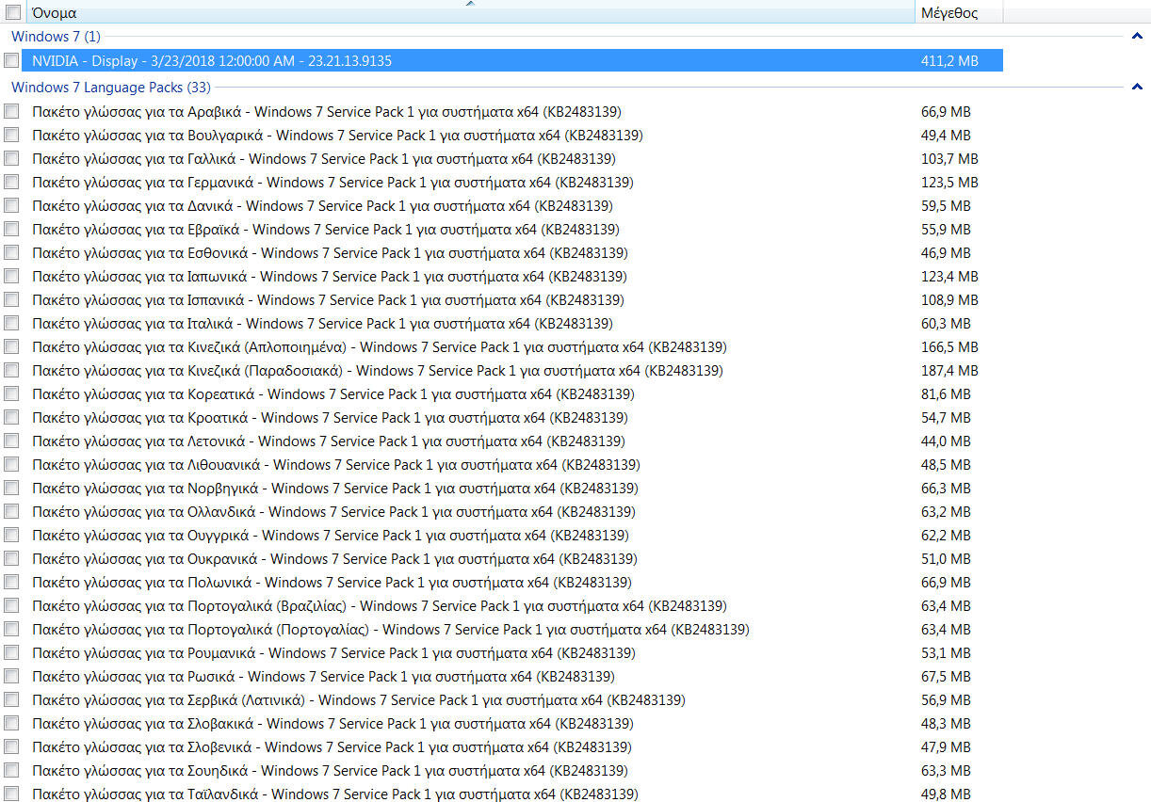The width and height of the screenshot is (1151, 802).
Task: Select the Ρουμανικά language pack row
Action: 512,652
